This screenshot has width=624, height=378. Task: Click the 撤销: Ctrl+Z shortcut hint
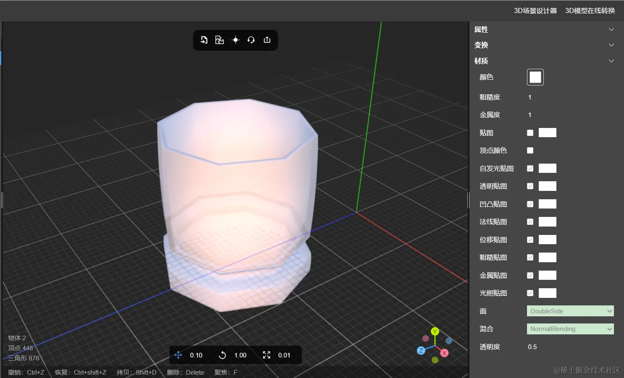click(x=26, y=372)
